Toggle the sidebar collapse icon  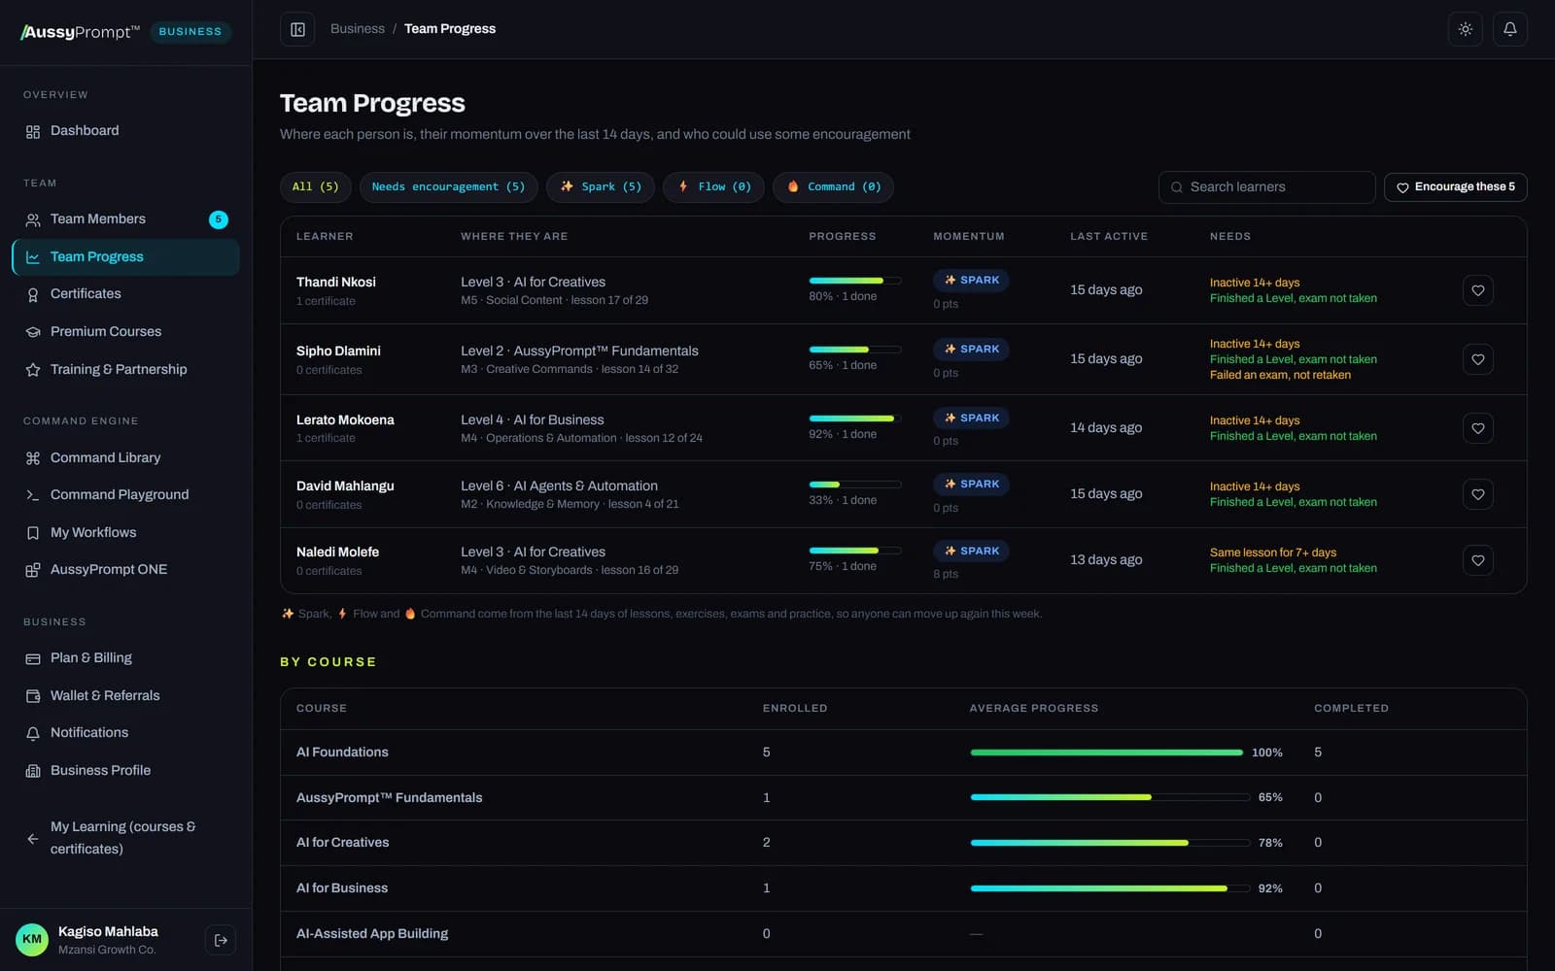297,29
